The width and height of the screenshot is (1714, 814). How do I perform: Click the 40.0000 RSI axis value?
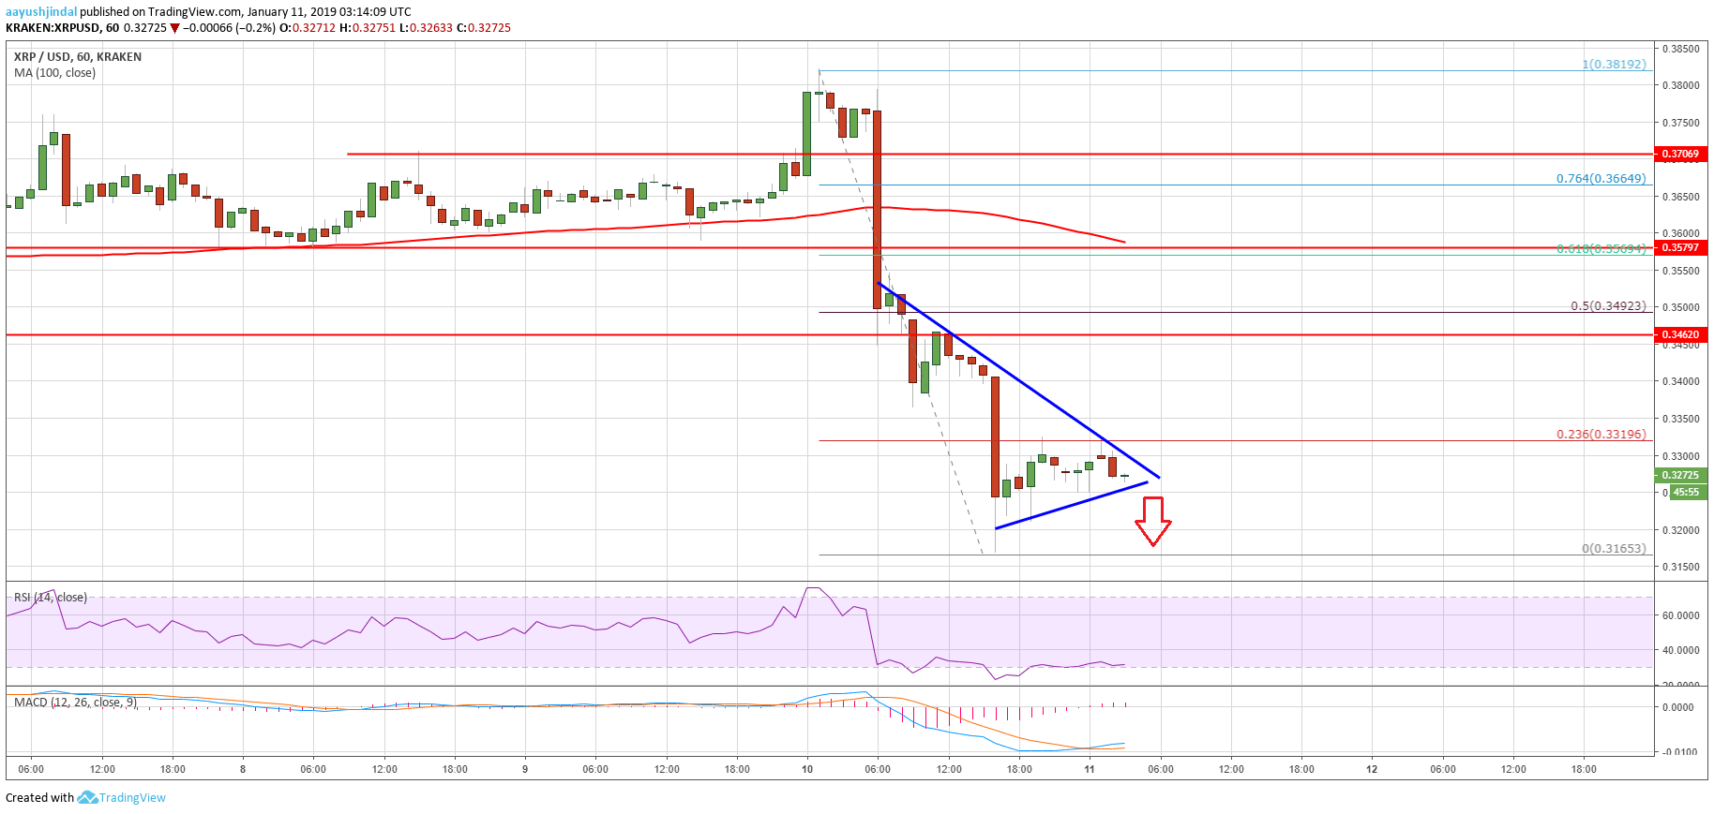click(1680, 650)
